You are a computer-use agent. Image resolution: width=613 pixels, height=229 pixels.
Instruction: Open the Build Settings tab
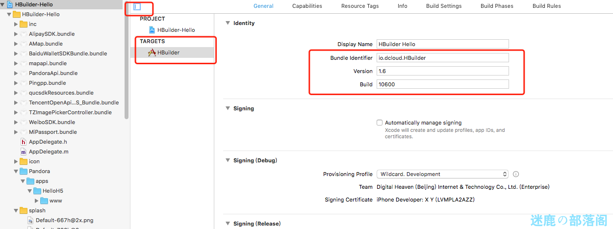[x=444, y=6]
